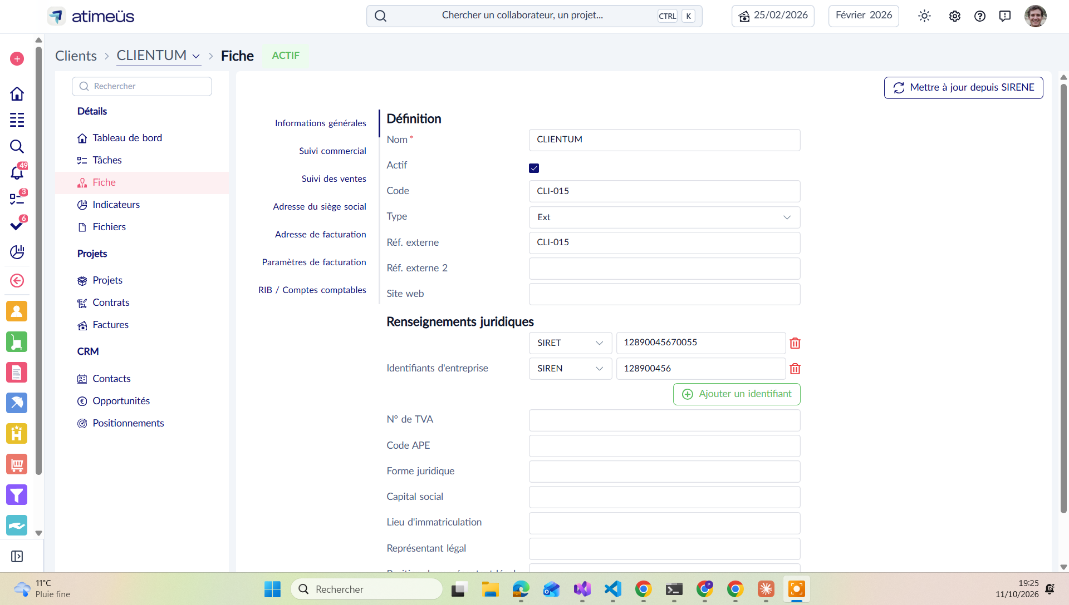Screen dimensions: 1069x605
Task: Click Ajouter un identifiant button
Action: [736, 394]
